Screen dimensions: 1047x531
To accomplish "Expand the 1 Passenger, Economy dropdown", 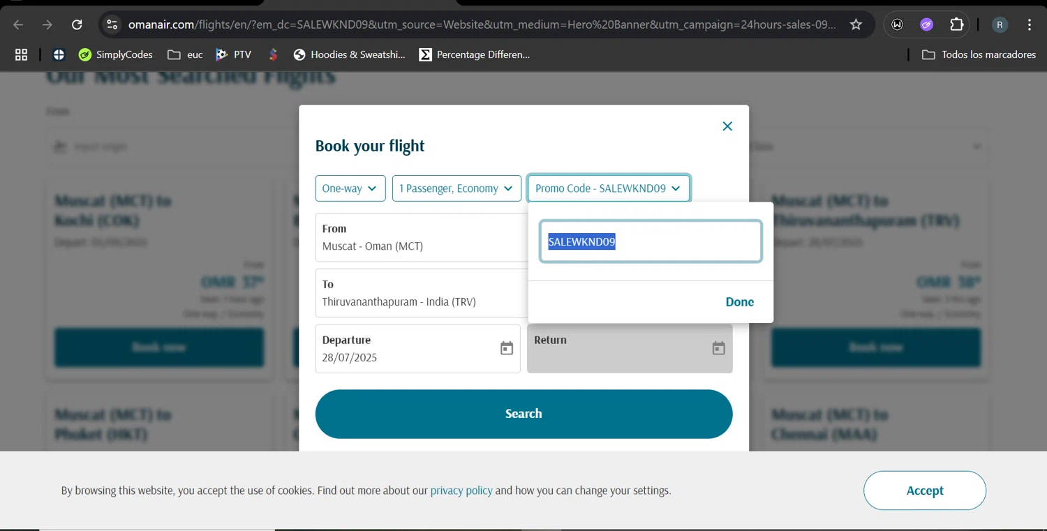I will (456, 188).
